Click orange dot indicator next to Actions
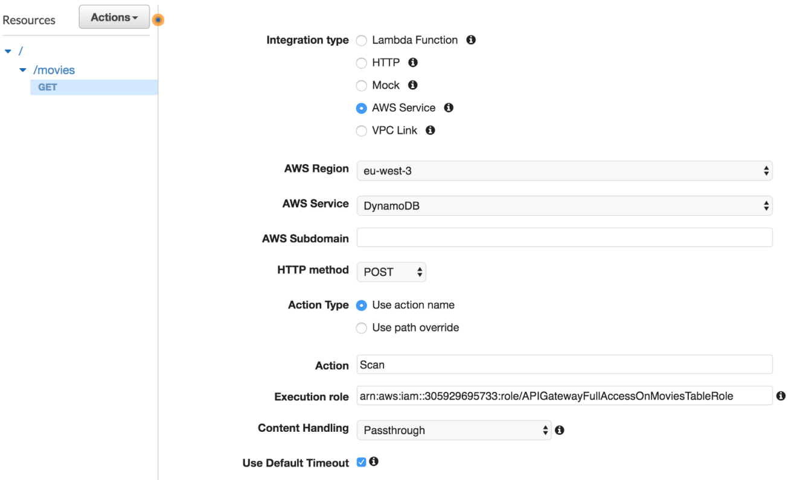797x480 pixels. coord(158,20)
